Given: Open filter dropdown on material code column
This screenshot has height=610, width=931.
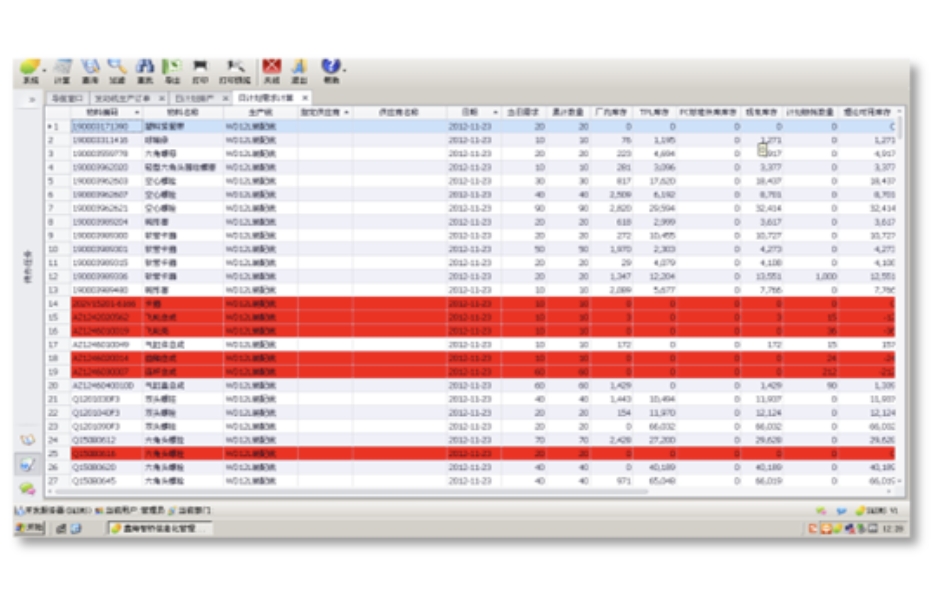Looking at the screenshot, I should pos(137,113).
